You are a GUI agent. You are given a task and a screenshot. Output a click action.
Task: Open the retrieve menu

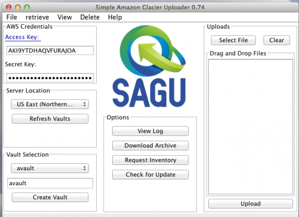tap(37, 17)
